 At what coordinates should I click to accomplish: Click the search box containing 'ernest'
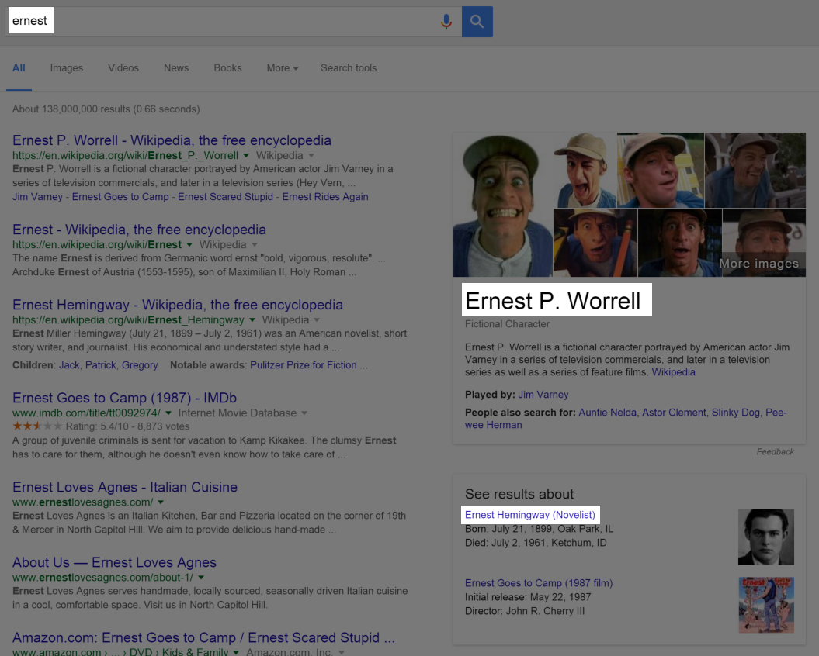[x=233, y=22]
